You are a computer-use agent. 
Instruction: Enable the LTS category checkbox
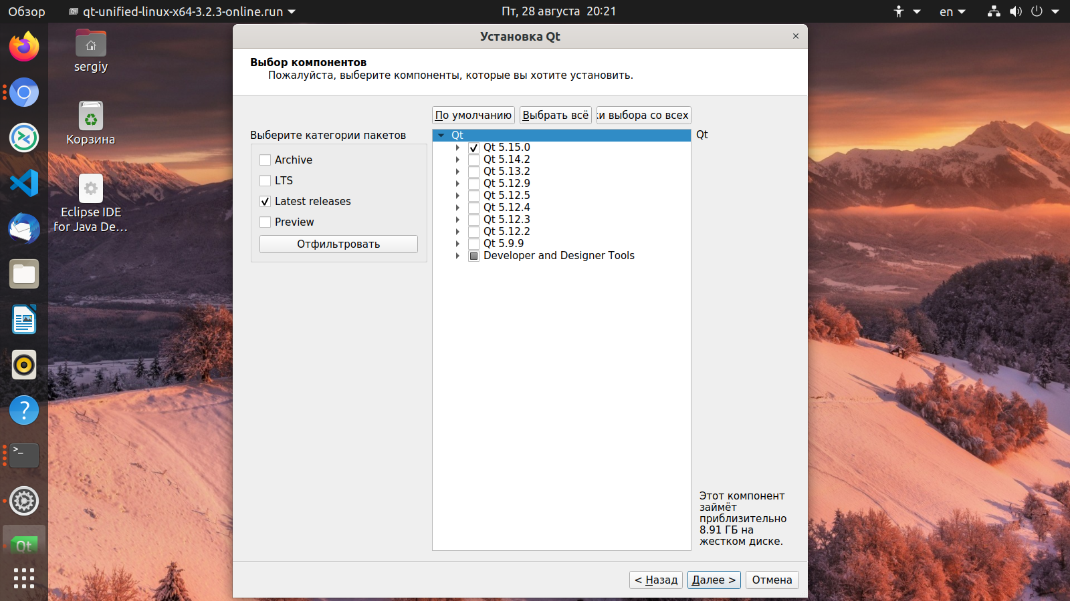[x=265, y=181]
